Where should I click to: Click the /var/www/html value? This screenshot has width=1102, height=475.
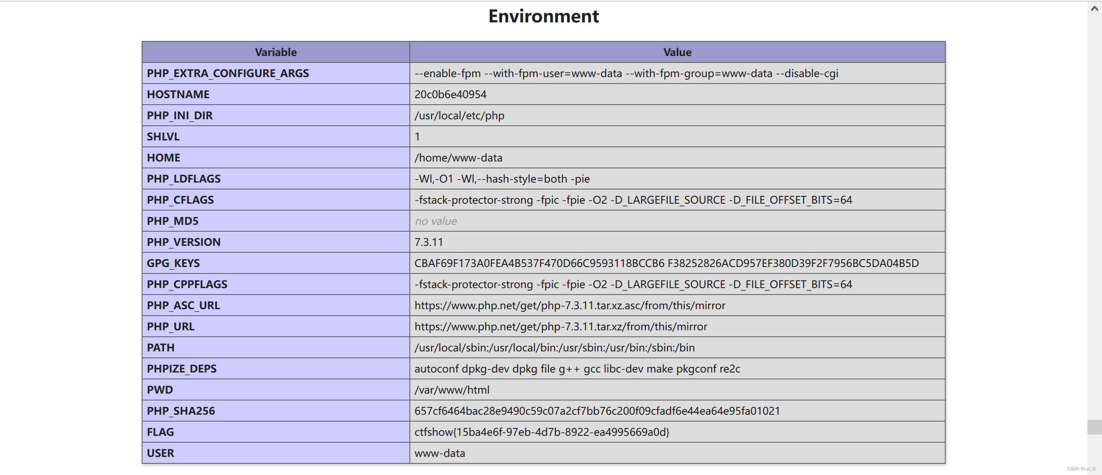(452, 390)
